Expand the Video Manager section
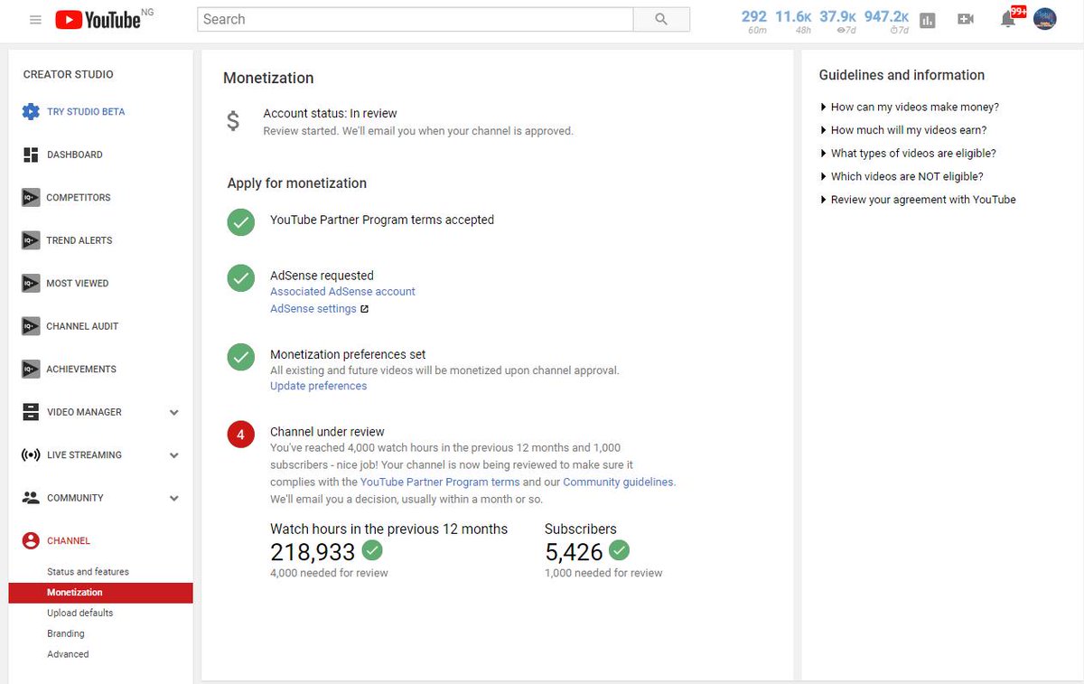1084x684 pixels. [174, 413]
